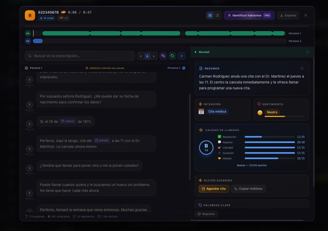Click the marzo date tag
Image resolution: width=328 pixels, height=231 pixels.
68,121
